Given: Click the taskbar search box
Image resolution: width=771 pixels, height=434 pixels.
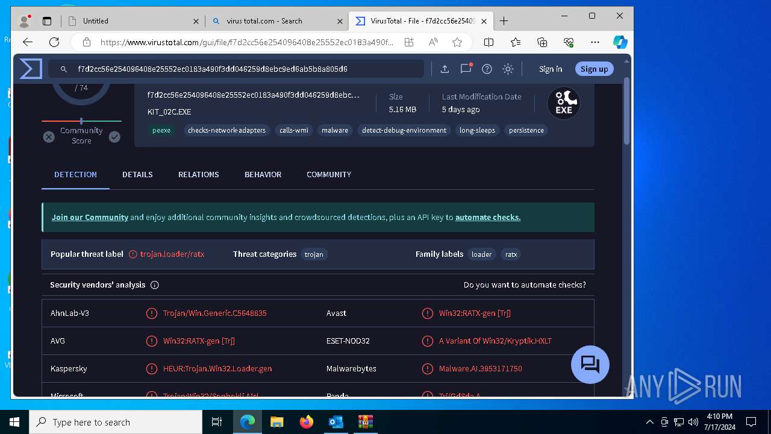Looking at the screenshot, I should tap(116, 422).
